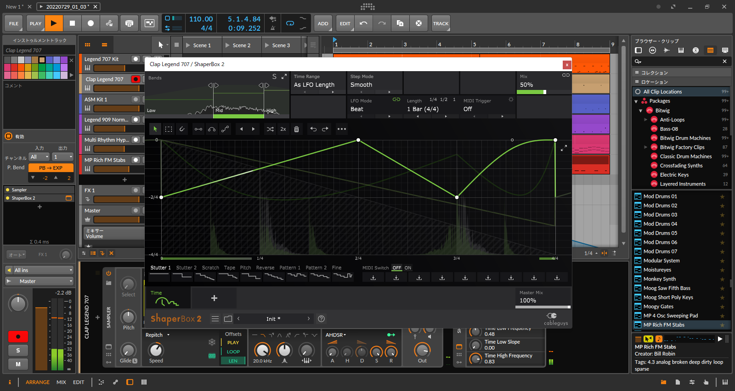The height and width of the screenshot is (391, 735).
Task: Select the arc curve node tool
Action: [212, 129]
